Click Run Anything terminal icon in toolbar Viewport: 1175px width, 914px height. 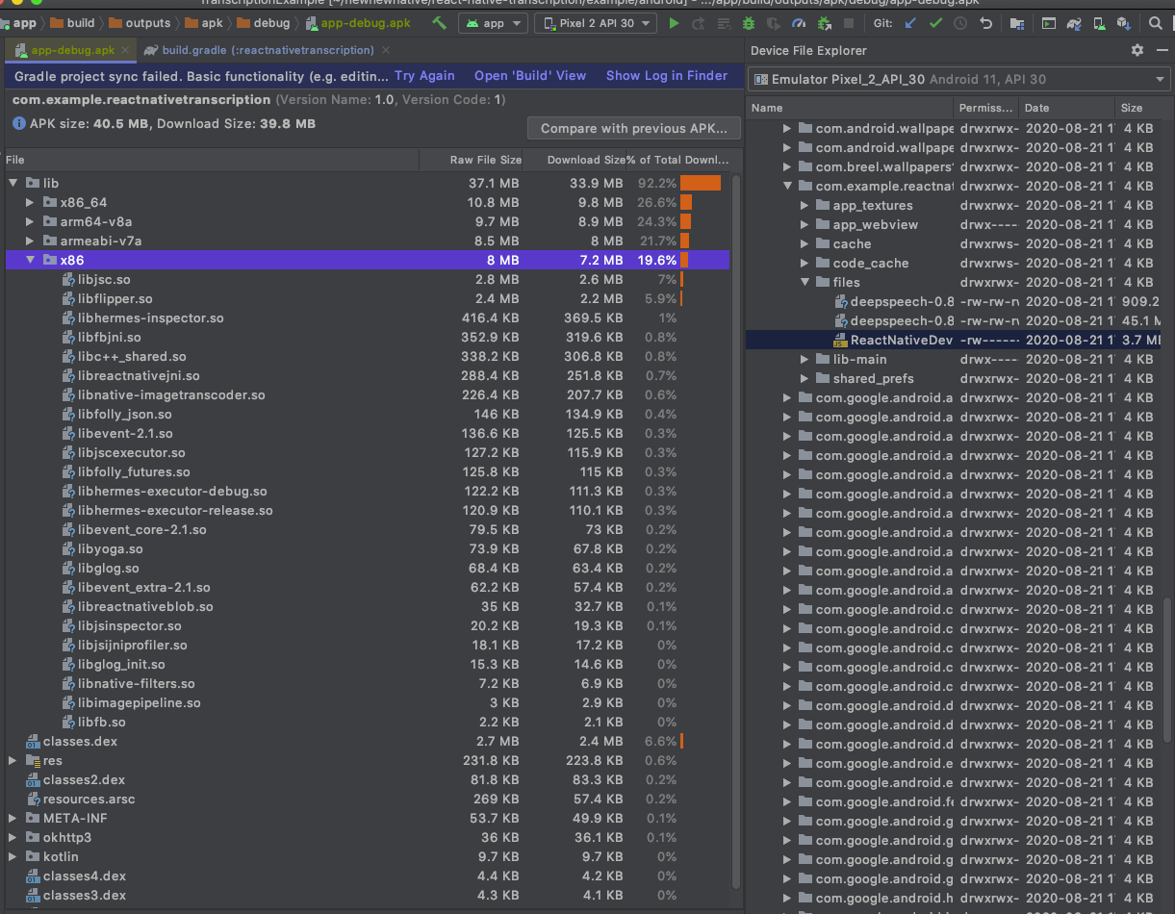coord(1049,23)
